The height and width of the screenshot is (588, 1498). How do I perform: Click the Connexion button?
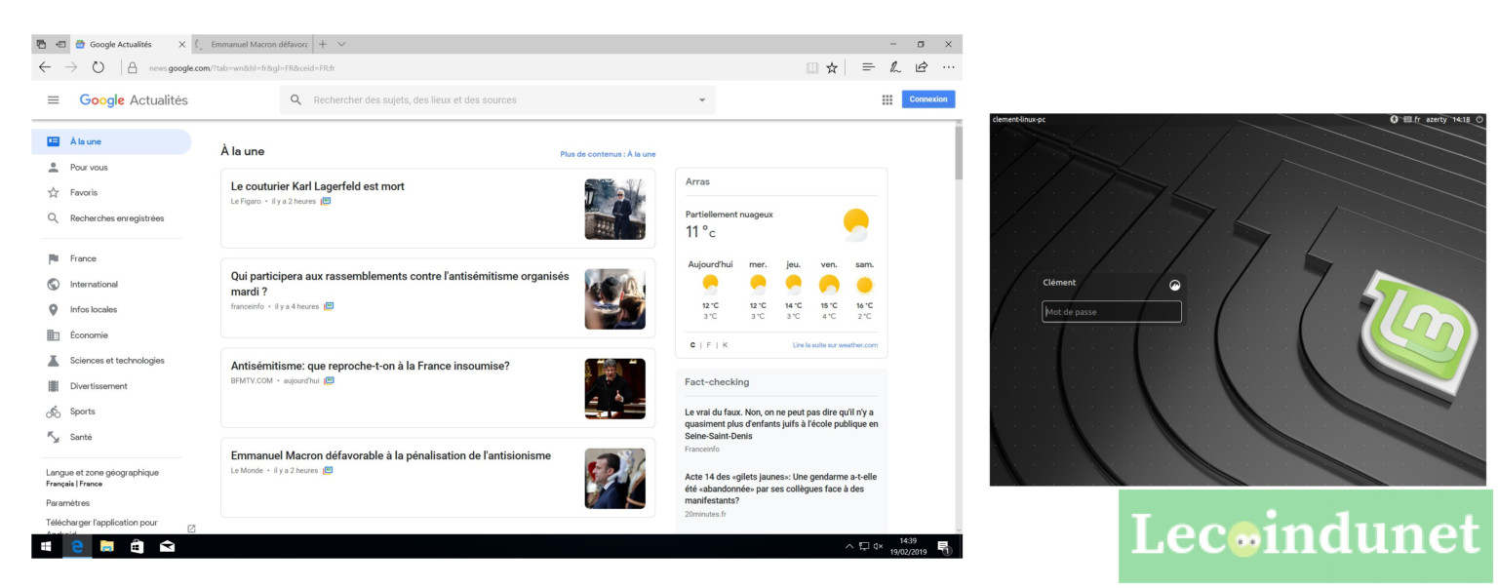tap(927, 99)
